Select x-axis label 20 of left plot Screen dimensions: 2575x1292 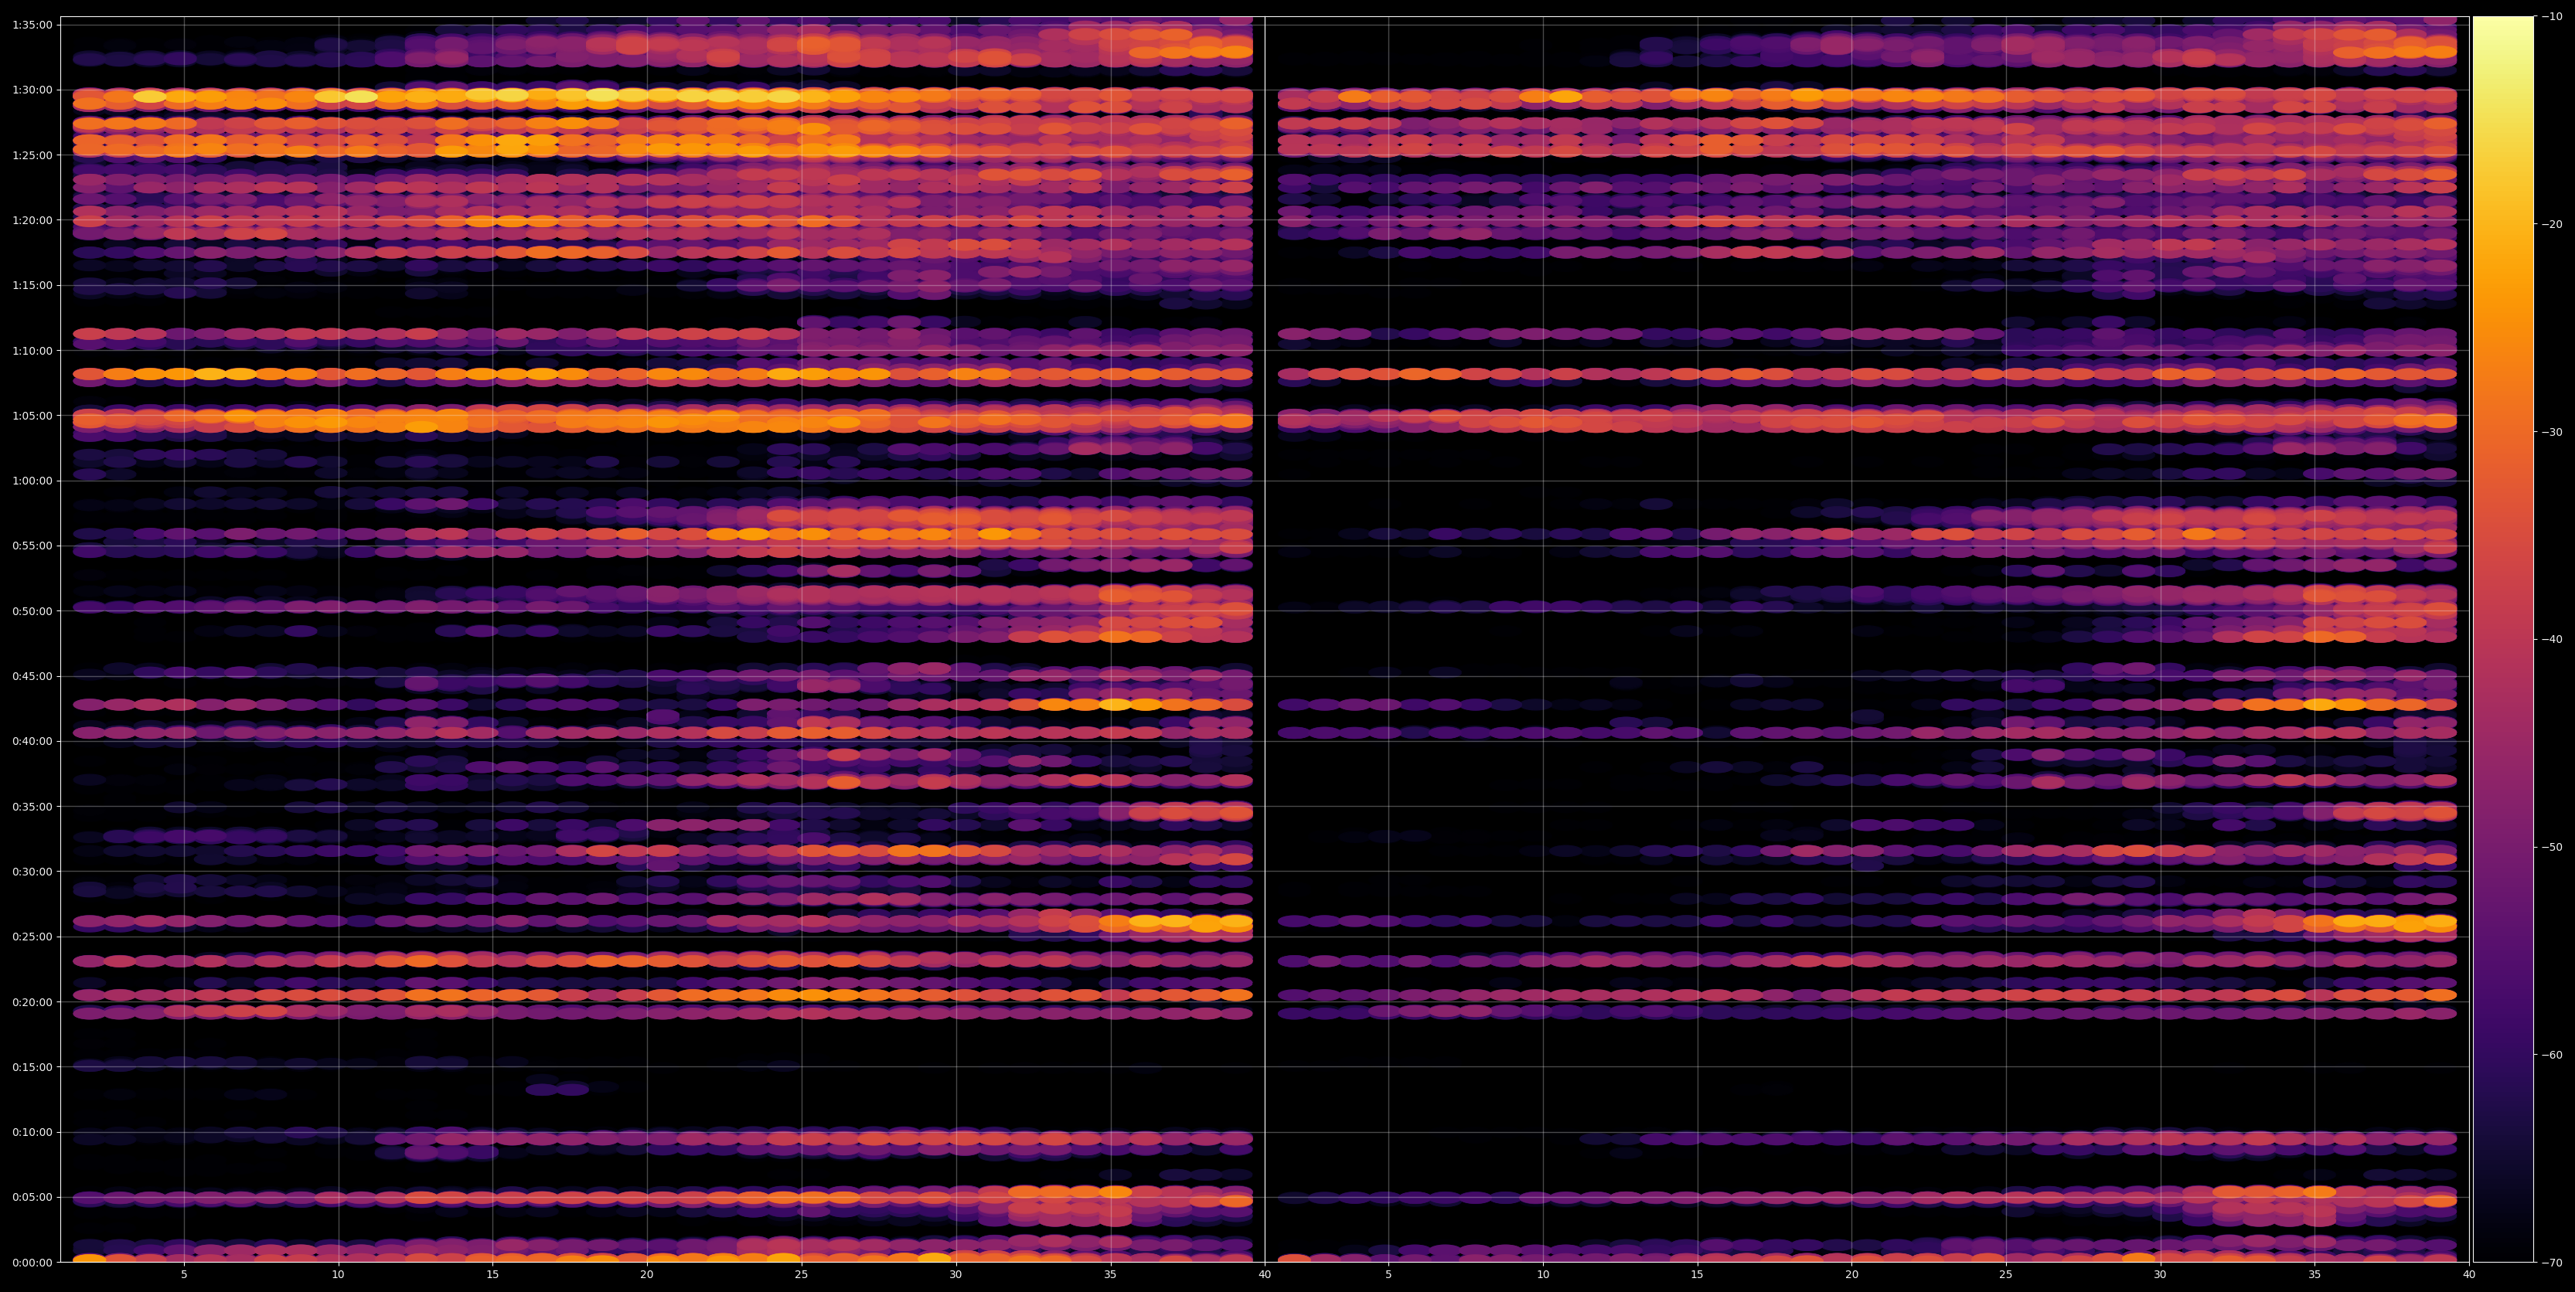(647, 1274)
